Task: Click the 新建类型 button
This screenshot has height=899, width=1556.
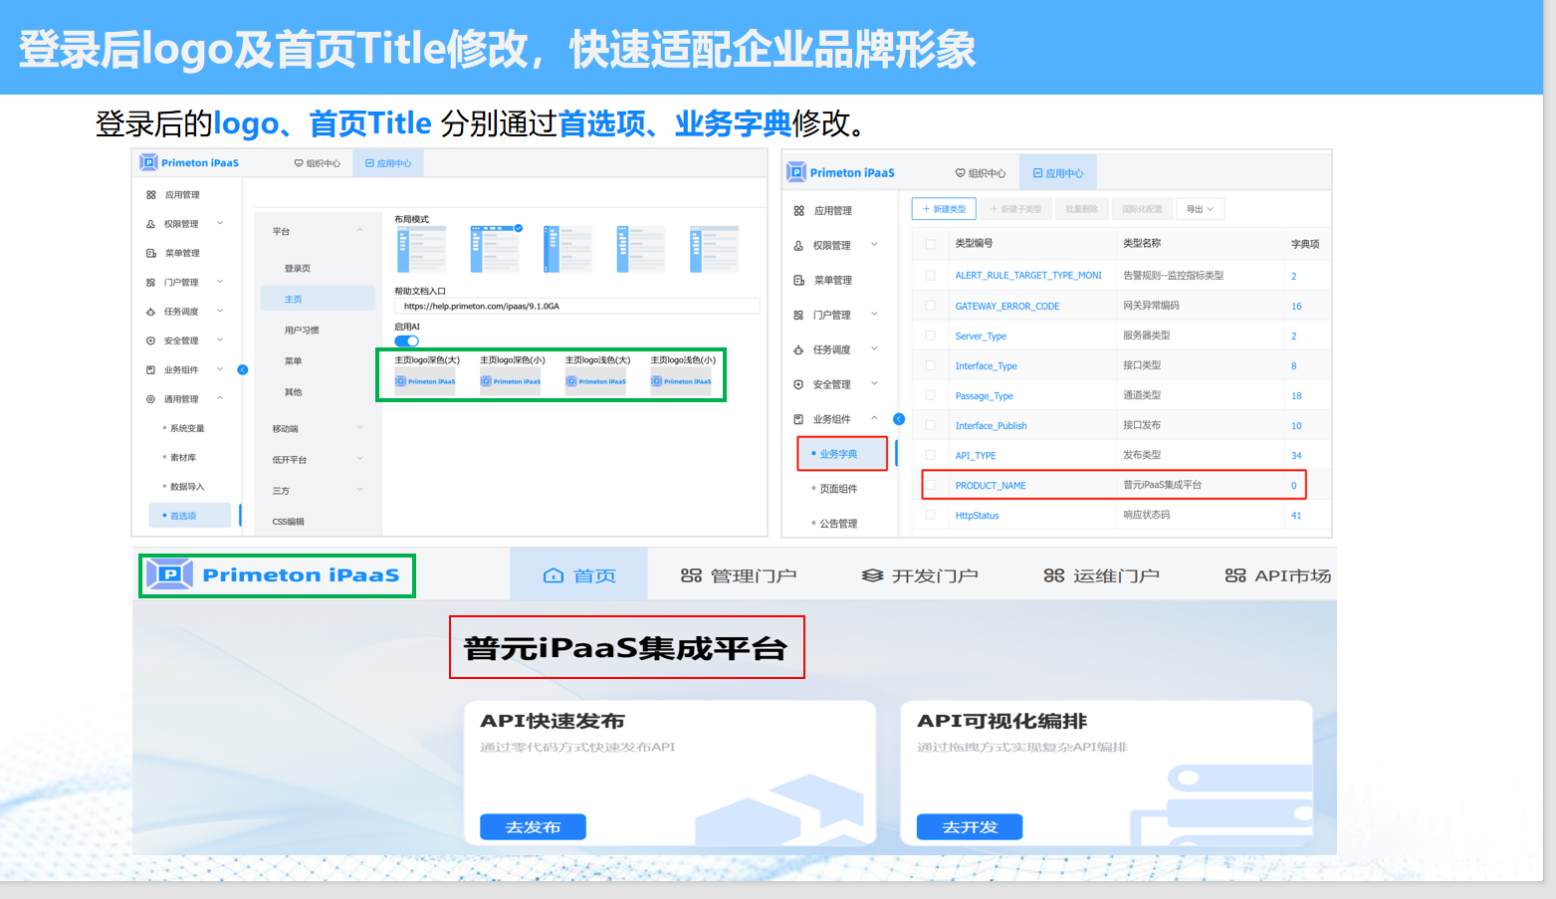Action: (x=944, y=209)
